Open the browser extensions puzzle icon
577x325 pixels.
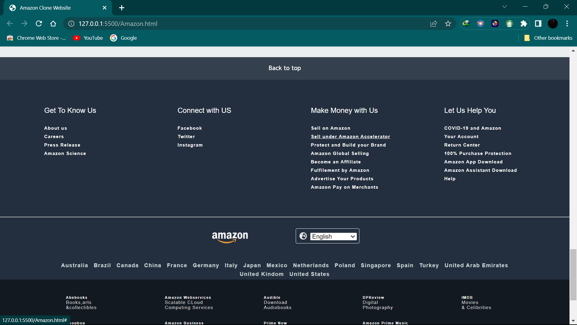point(524,23)
